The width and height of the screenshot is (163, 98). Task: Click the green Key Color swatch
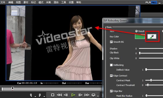(140, 36)
